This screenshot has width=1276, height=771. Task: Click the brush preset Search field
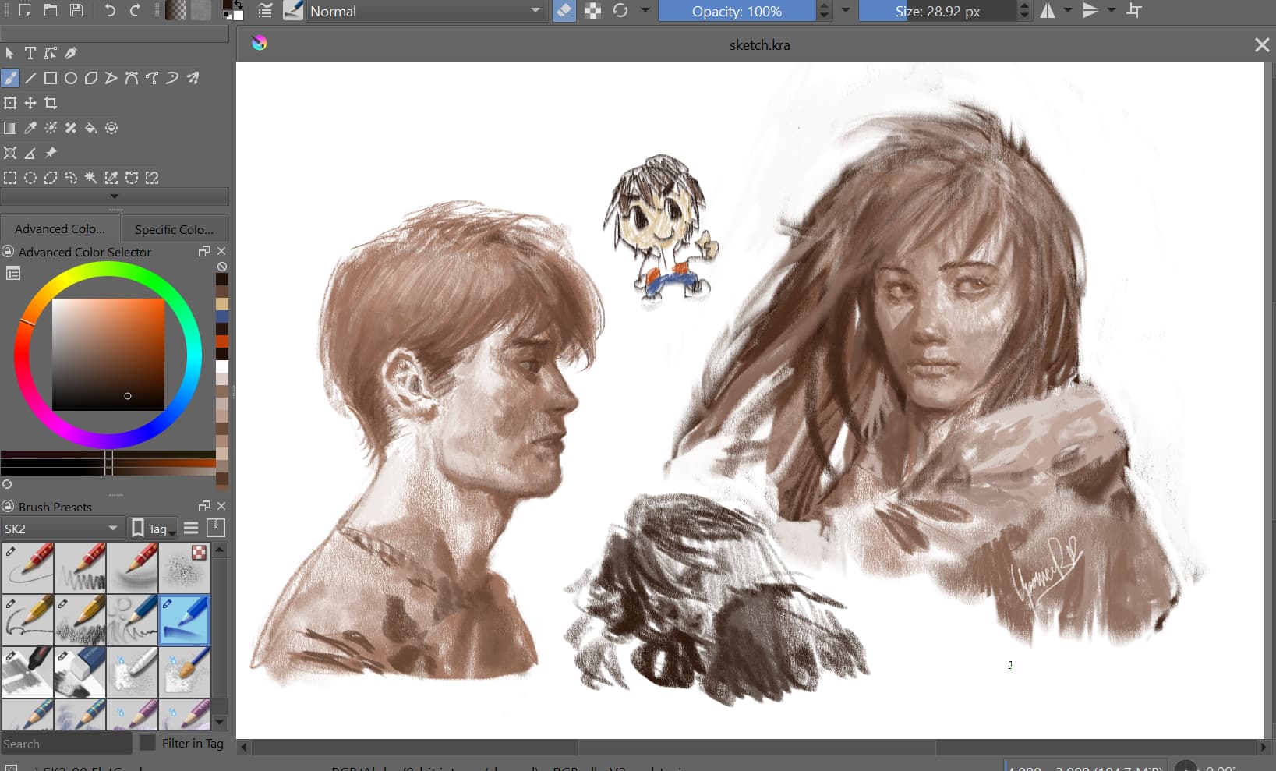(x=66, y=744)
